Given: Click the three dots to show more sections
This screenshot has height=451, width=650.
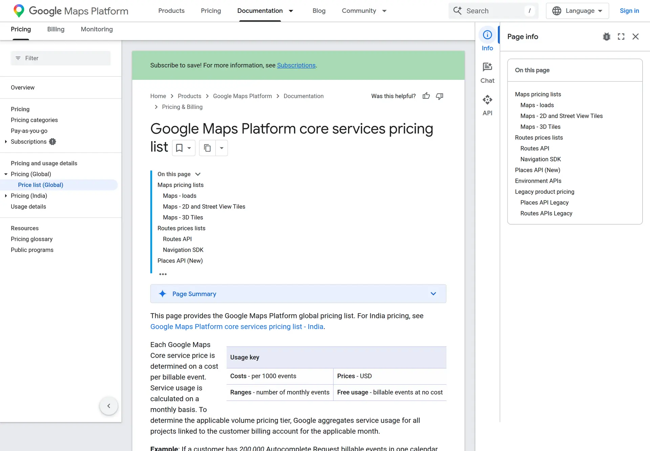Looking at the screenshot, I should 163,274.
